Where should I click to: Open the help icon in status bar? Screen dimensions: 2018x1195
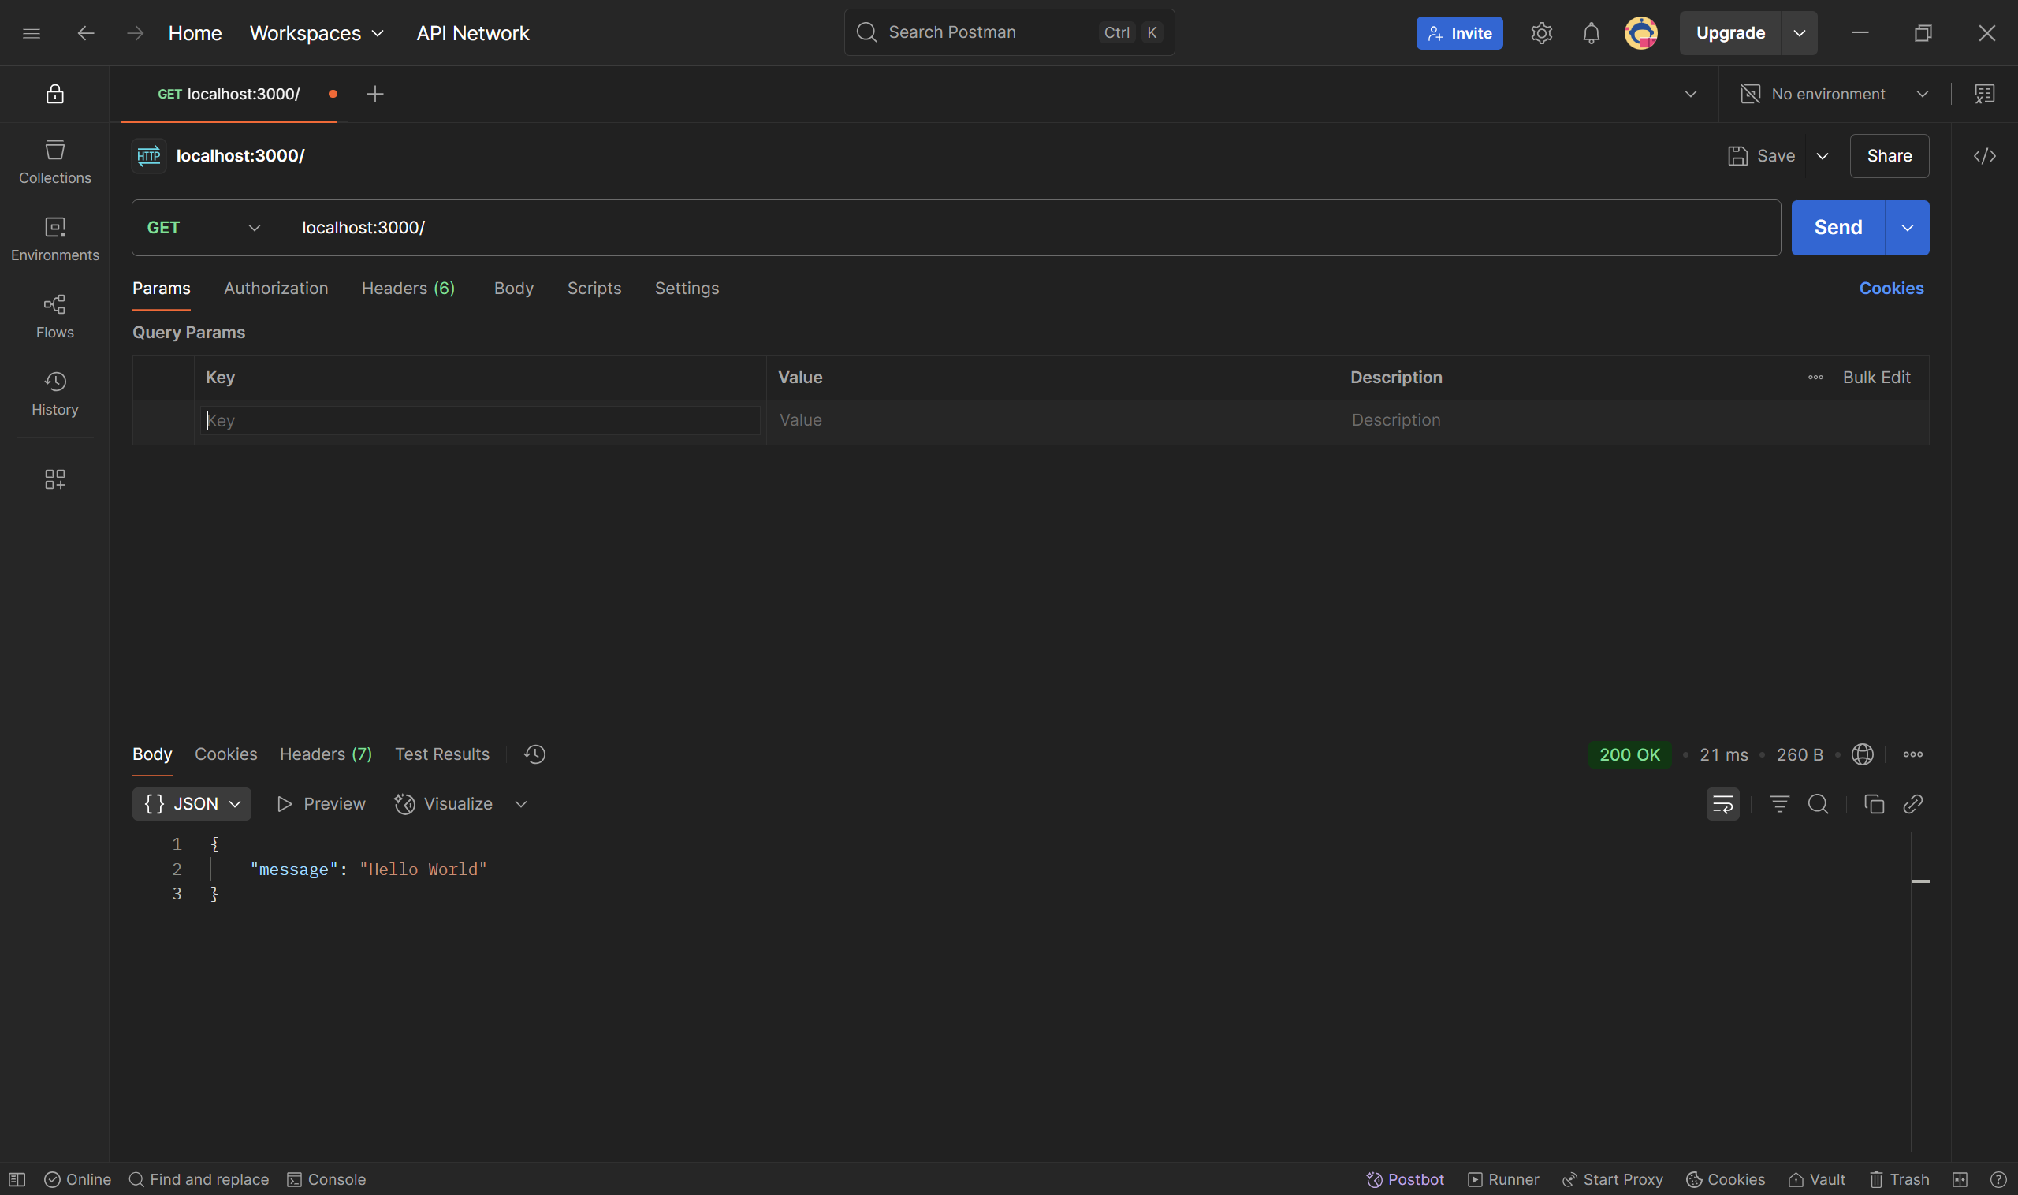click(x=1998, y=1179)
